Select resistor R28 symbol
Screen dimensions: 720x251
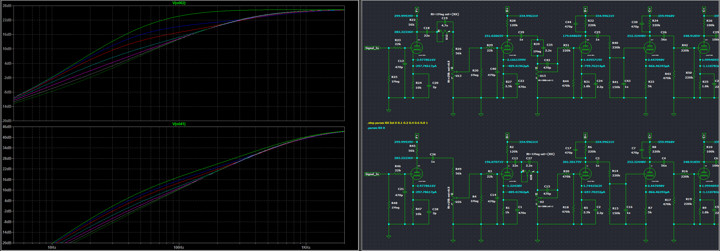pyautogui.click(x=507, y=23)
